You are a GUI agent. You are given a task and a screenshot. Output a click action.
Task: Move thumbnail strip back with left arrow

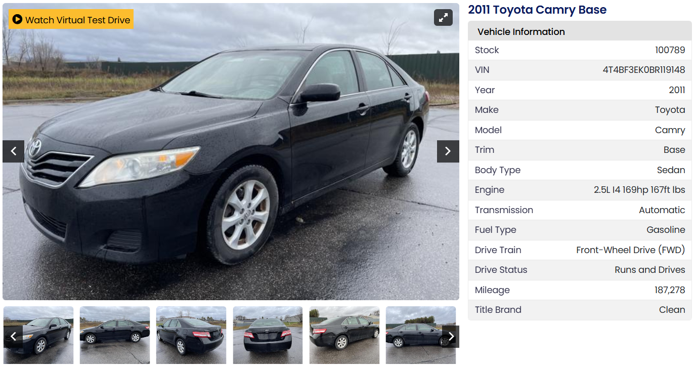(x=13, y=337)
